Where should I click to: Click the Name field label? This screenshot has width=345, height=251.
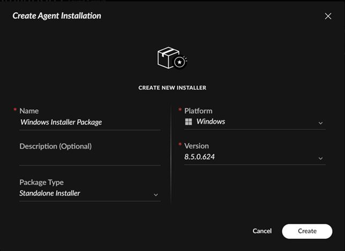point(29,111)
